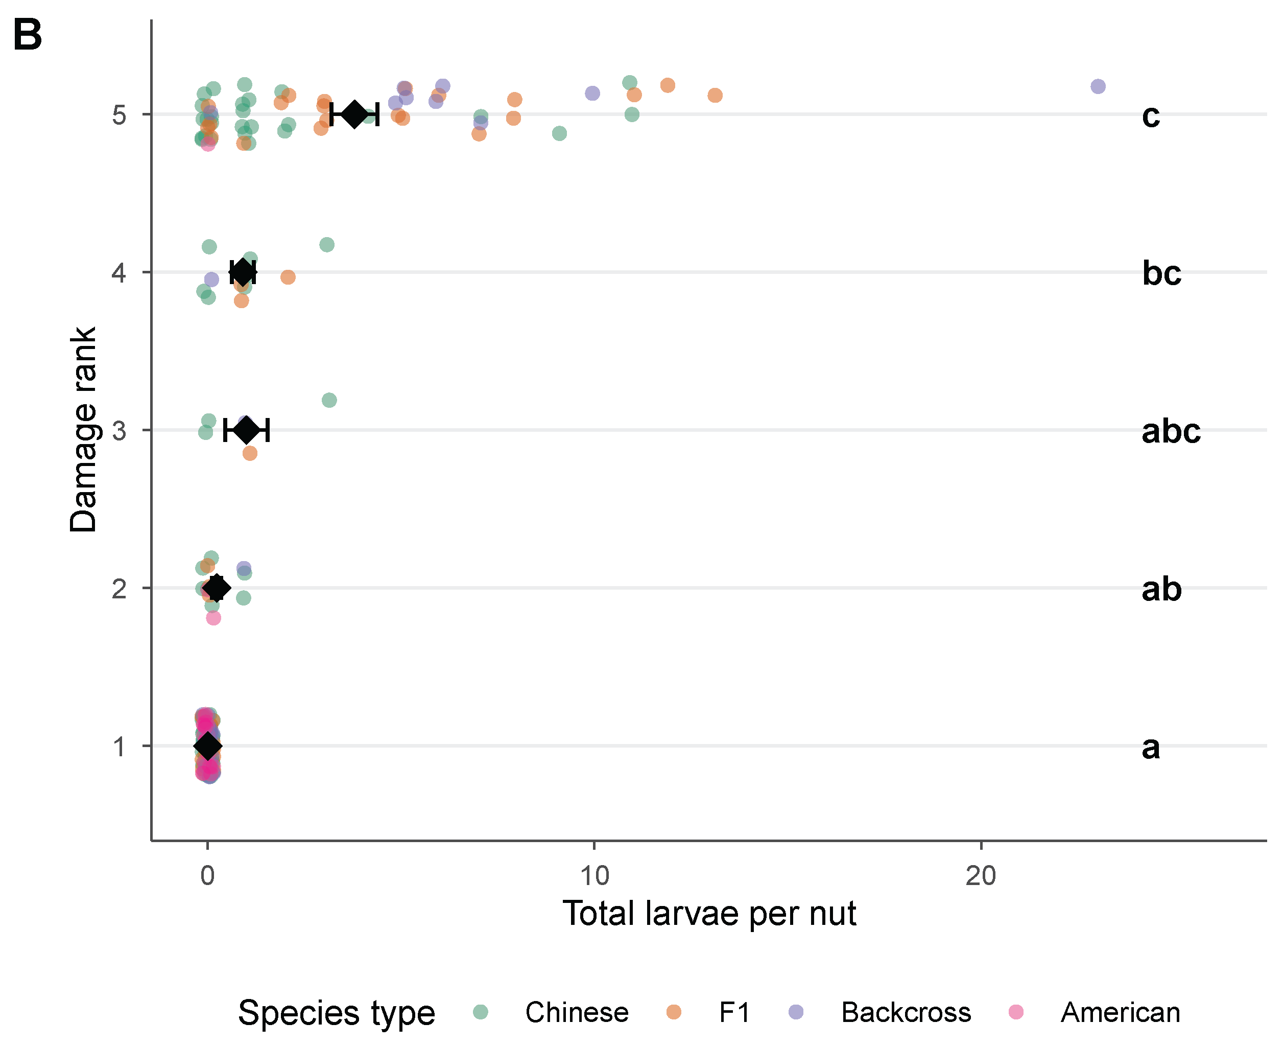Click the orange F1 legend swatch

pyautogui.click(x=674, y=1012)
